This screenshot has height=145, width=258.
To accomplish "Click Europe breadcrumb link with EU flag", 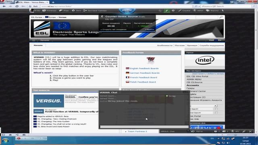I will point(50,17).
